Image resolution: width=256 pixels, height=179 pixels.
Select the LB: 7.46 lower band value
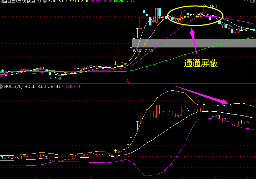pos(74,87)
